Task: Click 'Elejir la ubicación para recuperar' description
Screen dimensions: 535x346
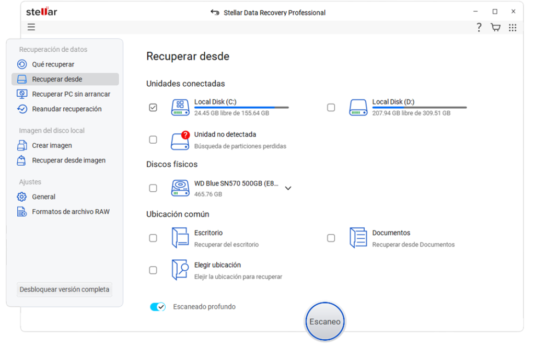Action: pos(238,276)
